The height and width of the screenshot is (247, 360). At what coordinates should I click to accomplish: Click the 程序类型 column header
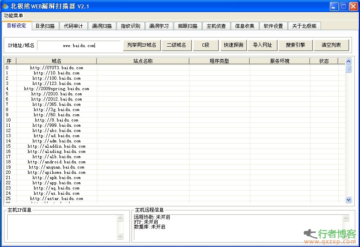[219, 61]
